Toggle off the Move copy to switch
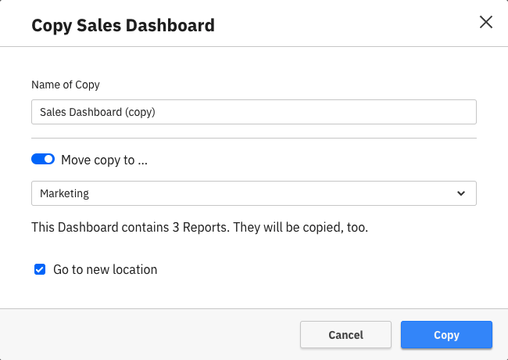 pyautogui.click(x=43, y=160)
